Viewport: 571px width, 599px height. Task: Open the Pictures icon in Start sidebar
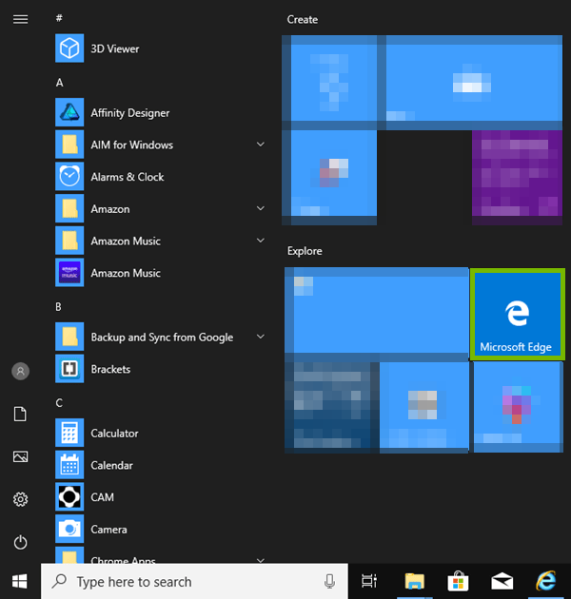point(20,457)
